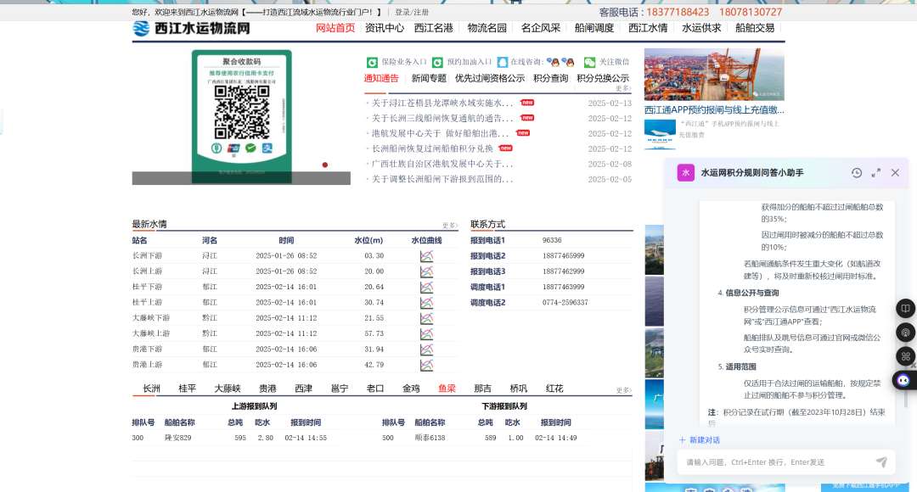Start a new chat with 新建对话
The height and width of the screenshot is (492, 917).
pyautogui.click(x=700, y=440)
